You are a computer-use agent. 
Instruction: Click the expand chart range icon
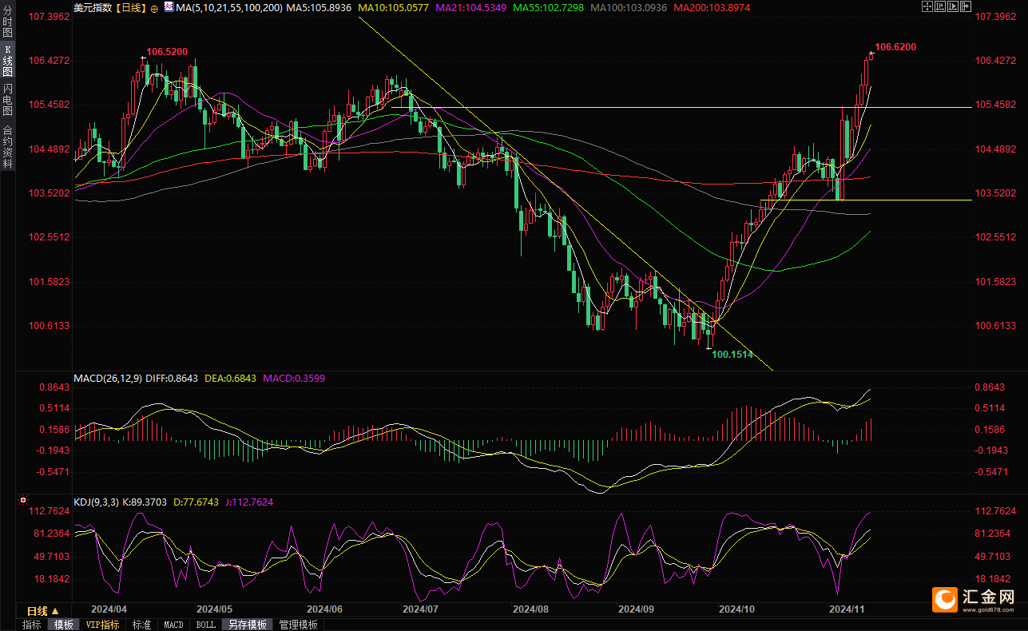[x=953, y=6]
